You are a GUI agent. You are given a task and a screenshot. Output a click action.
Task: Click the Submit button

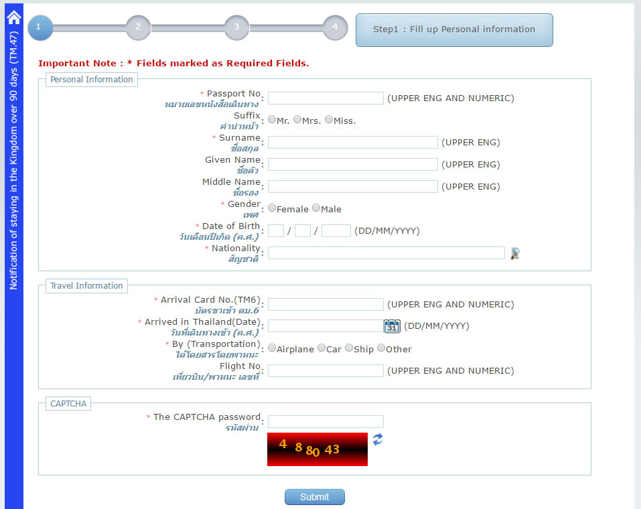[x=315, y=497]
